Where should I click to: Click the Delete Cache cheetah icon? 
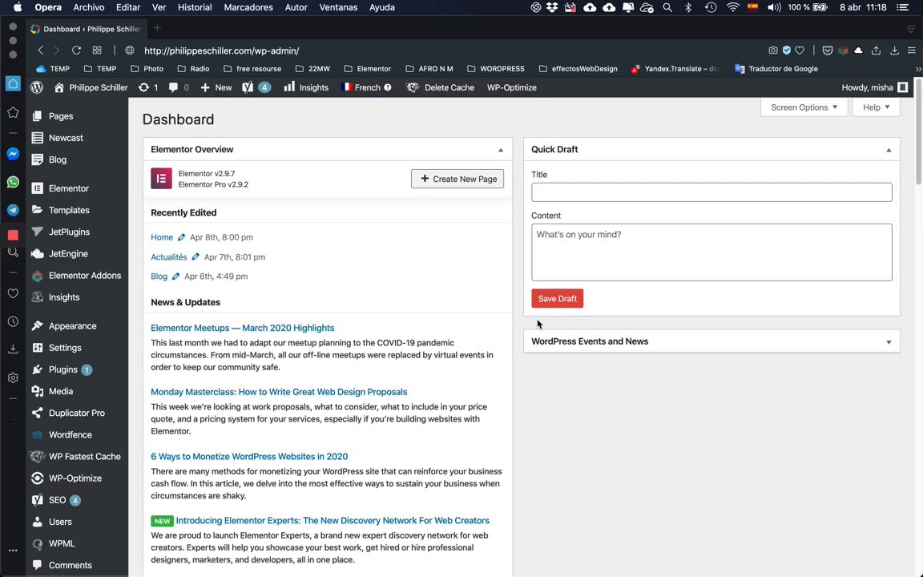point(413,87)
